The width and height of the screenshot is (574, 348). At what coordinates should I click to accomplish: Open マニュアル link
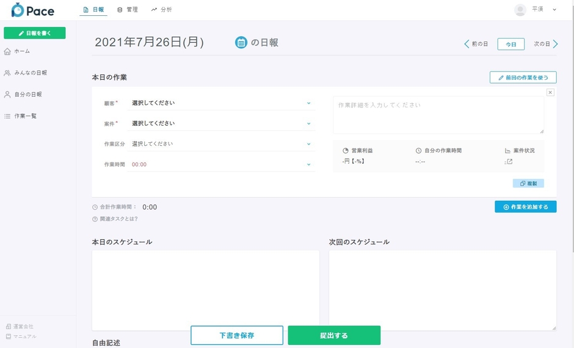click(21, 336)
